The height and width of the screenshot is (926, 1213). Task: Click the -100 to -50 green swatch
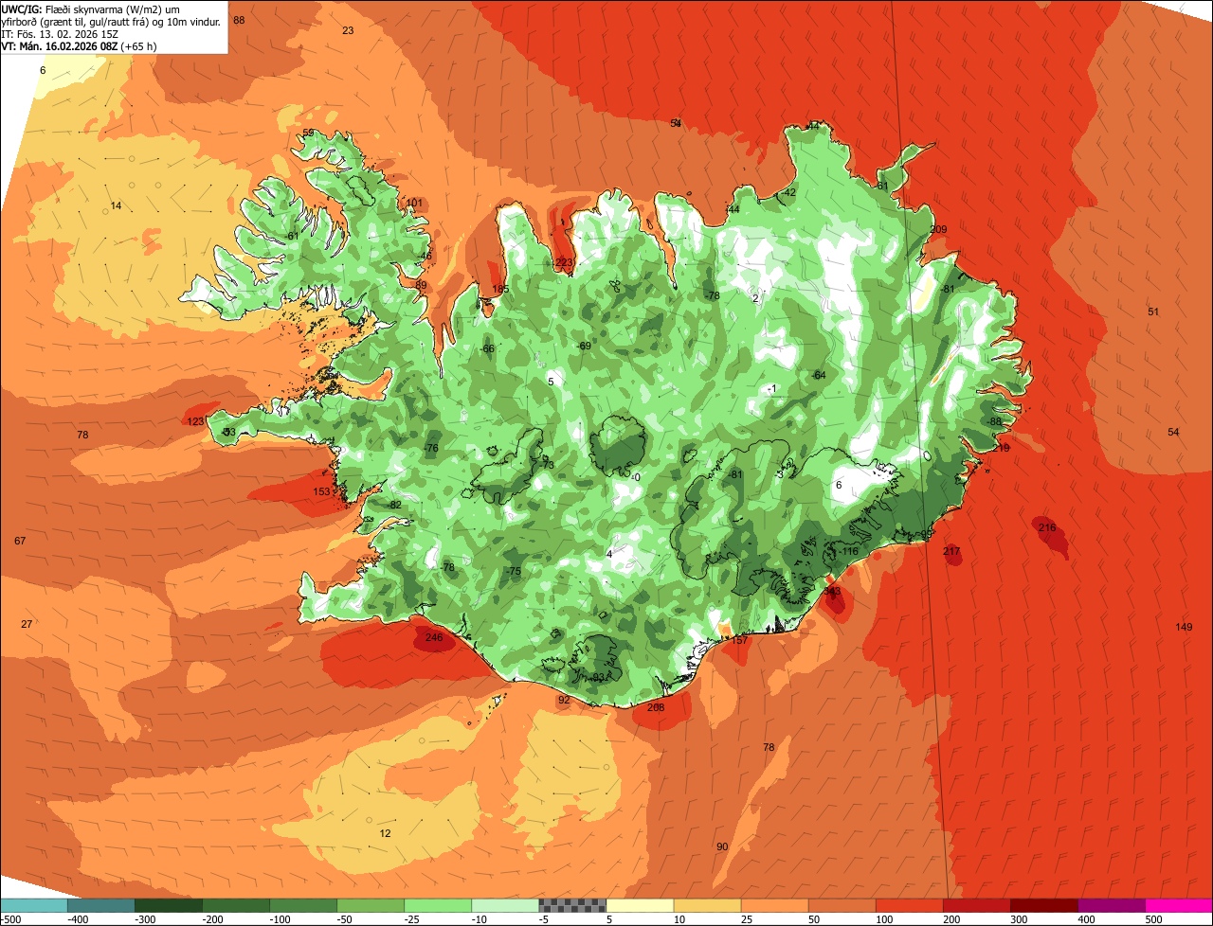pos(303,906)
